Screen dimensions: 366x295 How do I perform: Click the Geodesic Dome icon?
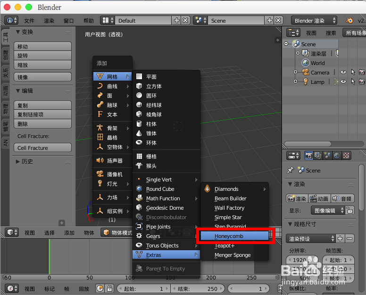[x=139, y=207]
